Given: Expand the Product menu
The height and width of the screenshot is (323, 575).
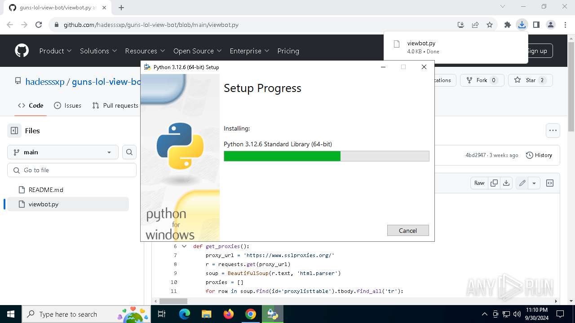Looking at the screenshot, I should coord(55,51).
